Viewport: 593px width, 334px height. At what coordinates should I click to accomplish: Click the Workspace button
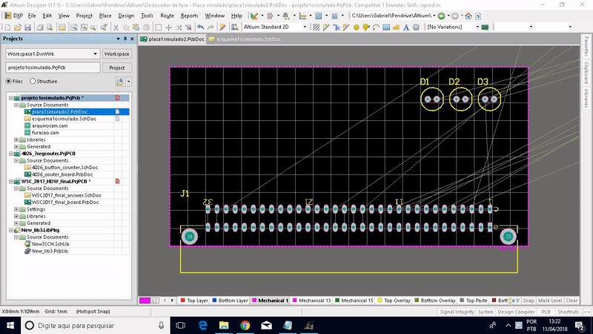116,53
